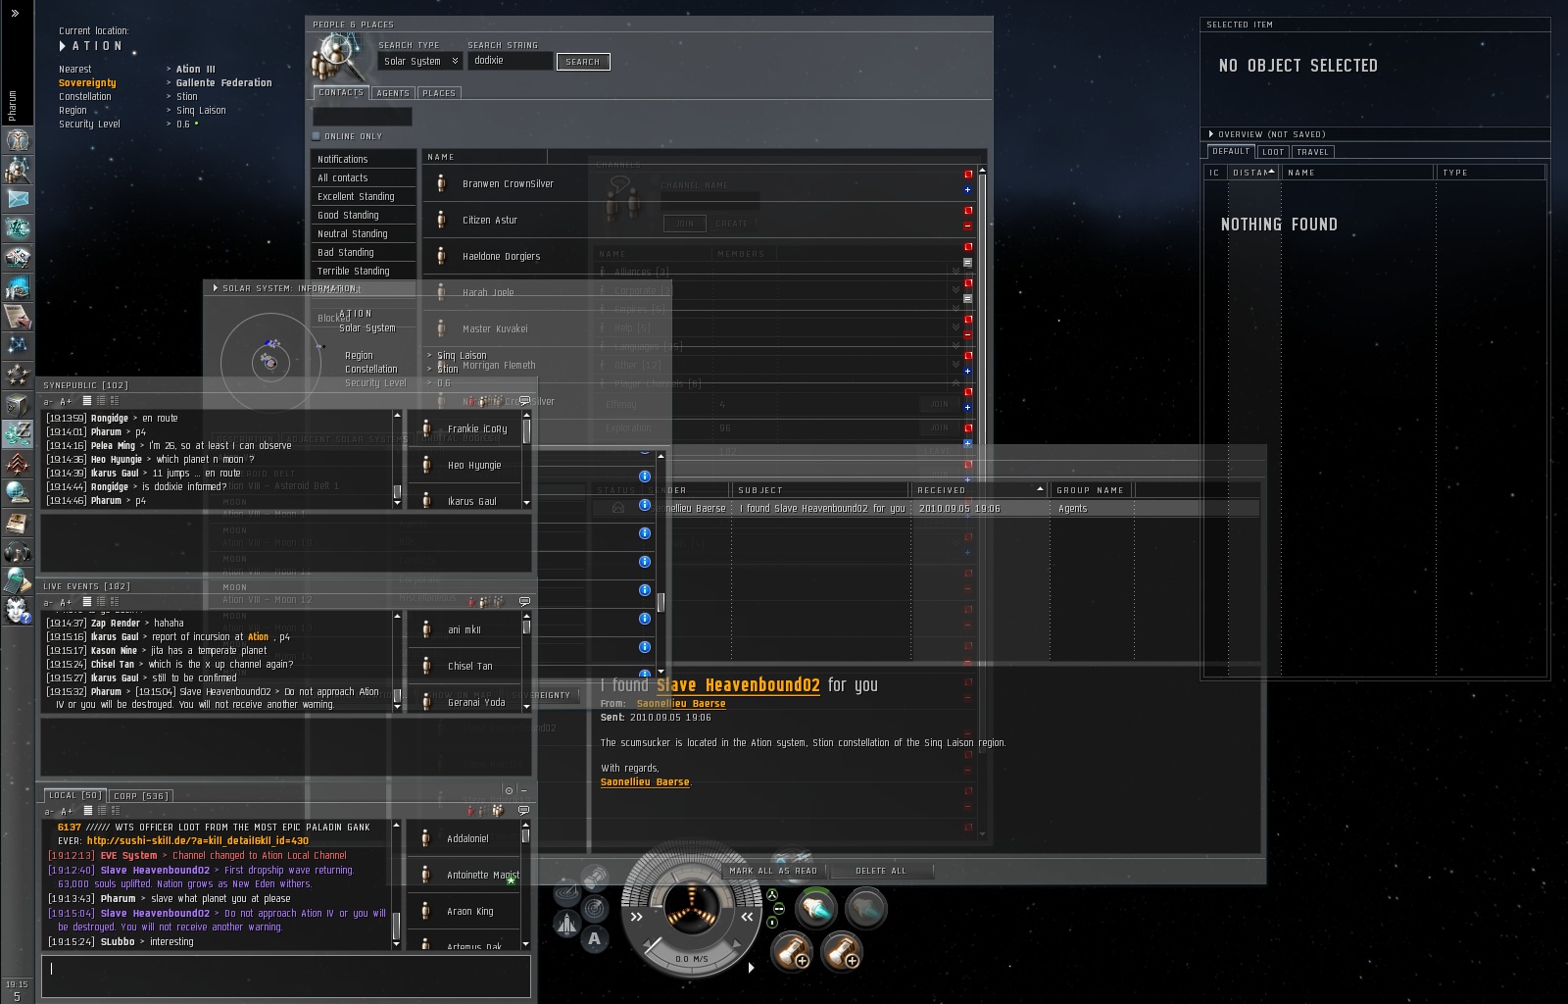The width and height of the screenshot is (1568, 1004).
Task: Collapse the Solar System Information header triangle
Action: pyautogui.click(x=216, y=288)
